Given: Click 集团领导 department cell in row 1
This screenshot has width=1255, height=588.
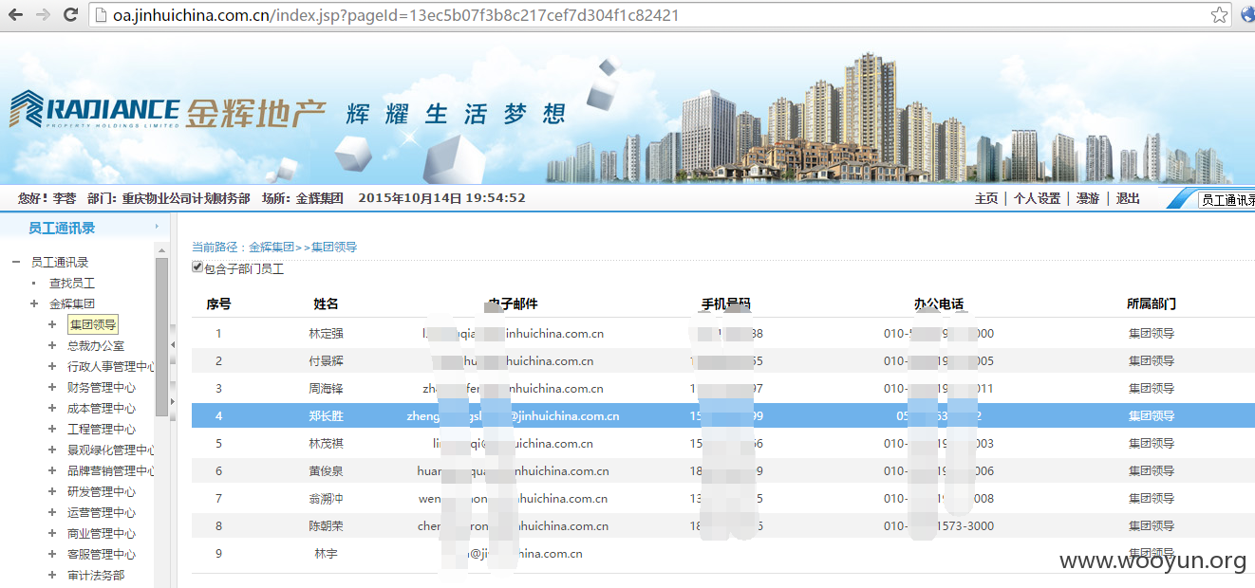Looking at the screenshot, I should click(x=1152, y=334).
